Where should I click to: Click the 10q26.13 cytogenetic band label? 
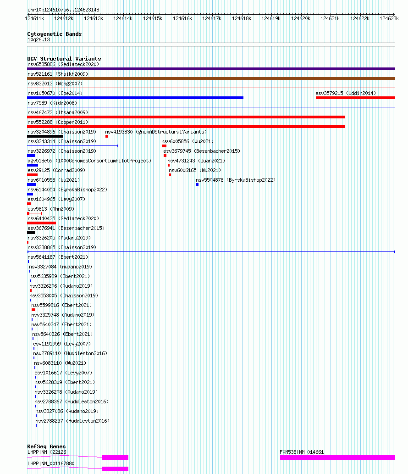pyautogui.click(x=39, y=40)
